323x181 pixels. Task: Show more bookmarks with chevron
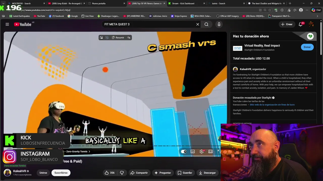coord(317,16)
